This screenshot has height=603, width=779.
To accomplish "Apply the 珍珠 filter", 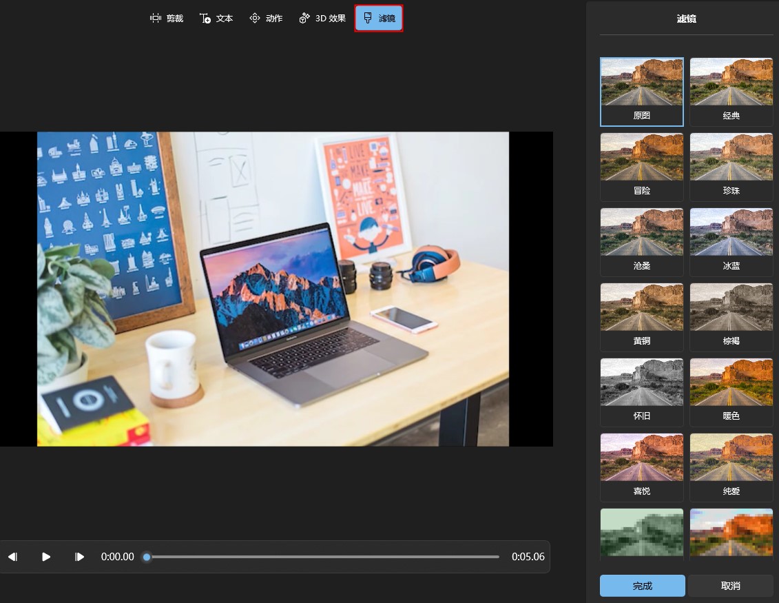I will 731,167.
